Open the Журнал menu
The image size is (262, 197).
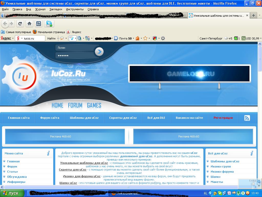click(40, 9)
